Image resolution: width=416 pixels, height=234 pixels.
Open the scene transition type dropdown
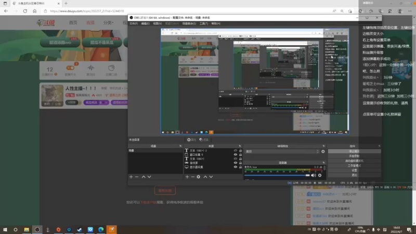point(282,151)
